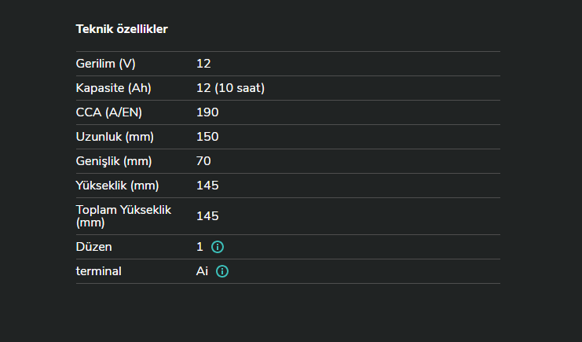This screenshot has height=342, width=582.
Task: Click the 12 (10 saat) capacity value
Action: tap(230, 88)
